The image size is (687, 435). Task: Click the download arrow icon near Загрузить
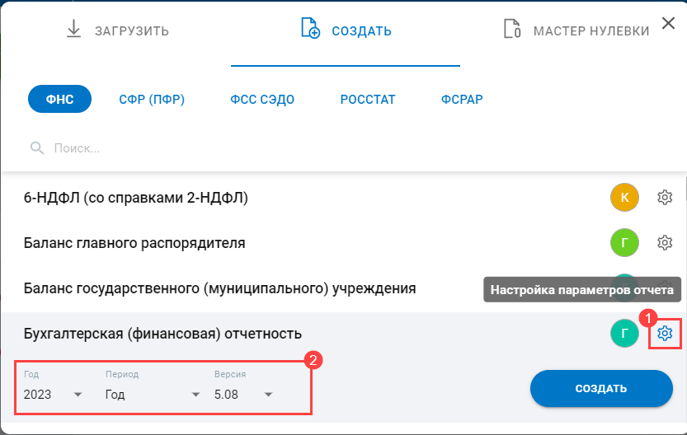[x=74, y=30]
